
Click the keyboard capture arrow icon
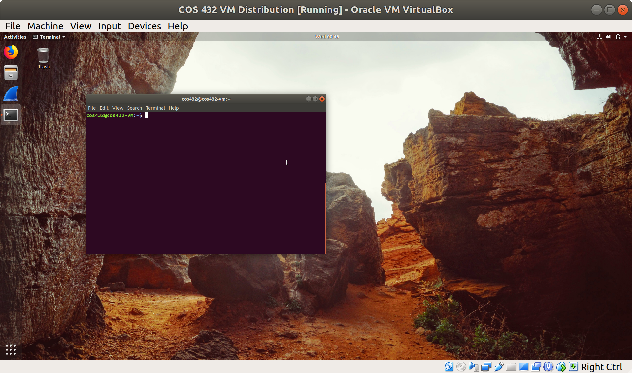(573, 367)
